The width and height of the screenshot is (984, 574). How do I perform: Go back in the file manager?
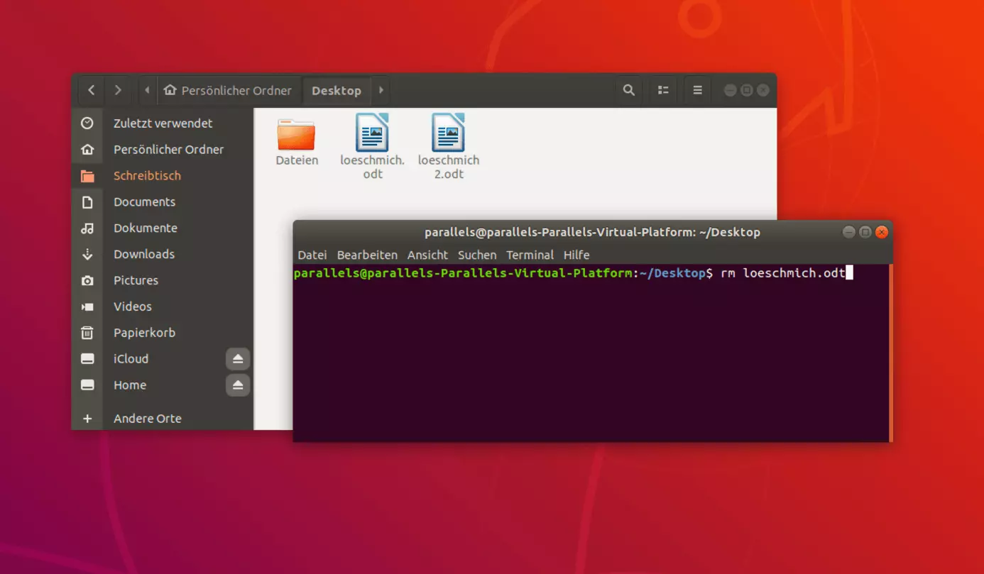tap(92, 90)
